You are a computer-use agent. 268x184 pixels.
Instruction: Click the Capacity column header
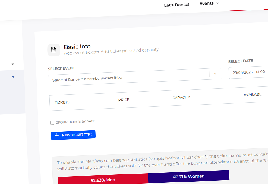(181, 98)
